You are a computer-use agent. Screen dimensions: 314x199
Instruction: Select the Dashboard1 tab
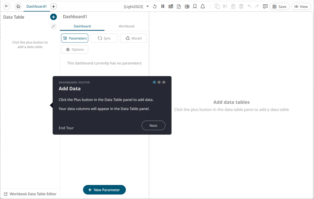click(36, 6)
